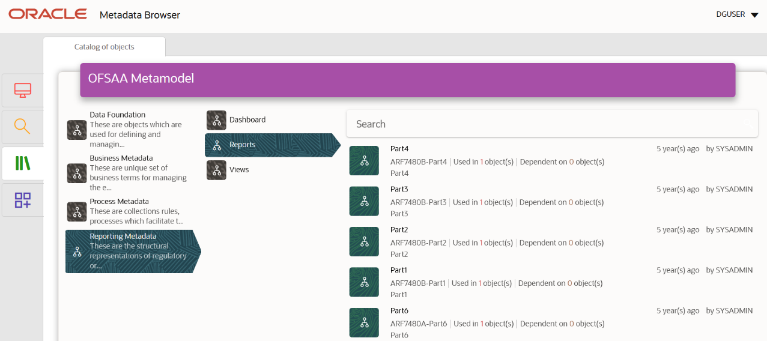
Task: Click the Dashboard item icon
Action: point(216,120)
